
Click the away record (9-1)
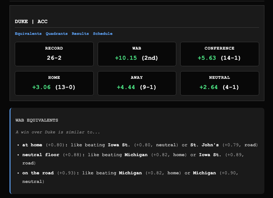148,87
